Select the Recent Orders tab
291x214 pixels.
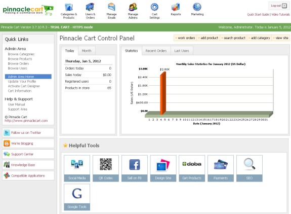[x=156, y=51]
